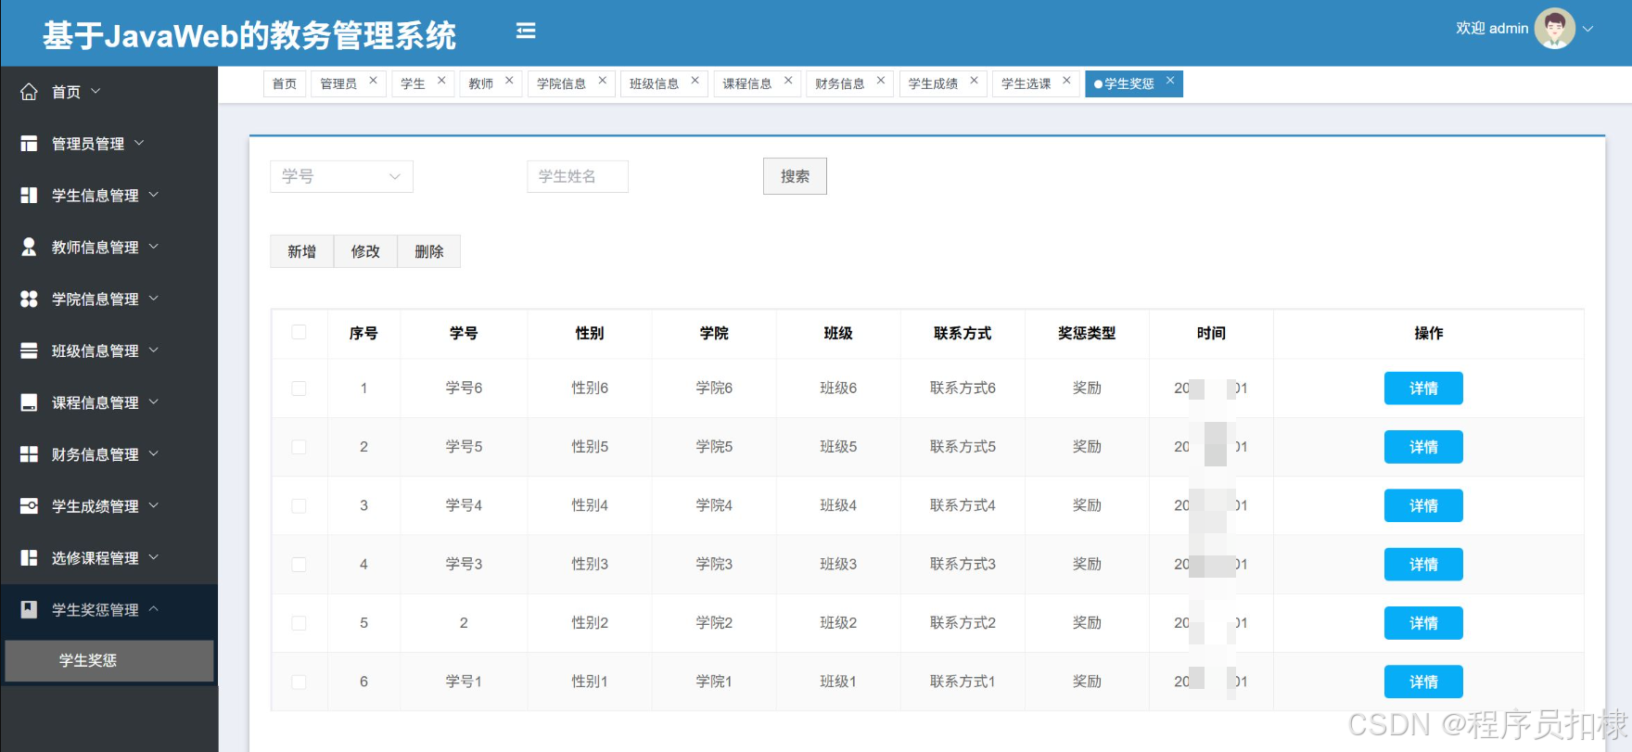This screenshot has height=752, width=1632.
Task: Expand 教师信息管理 menu
Action: click(154, 247)
